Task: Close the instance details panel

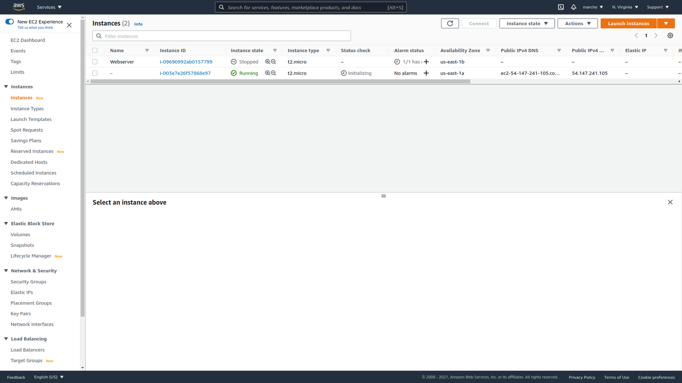Action: (670, 202)
